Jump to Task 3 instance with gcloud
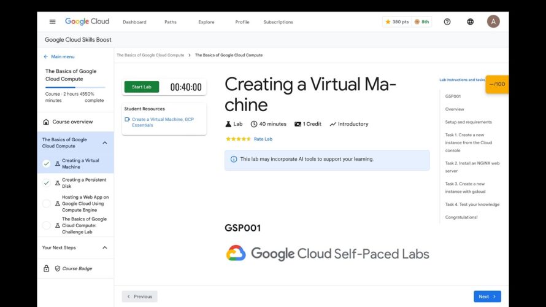Screen dimensions: 546x307 [x=465, y=187]
